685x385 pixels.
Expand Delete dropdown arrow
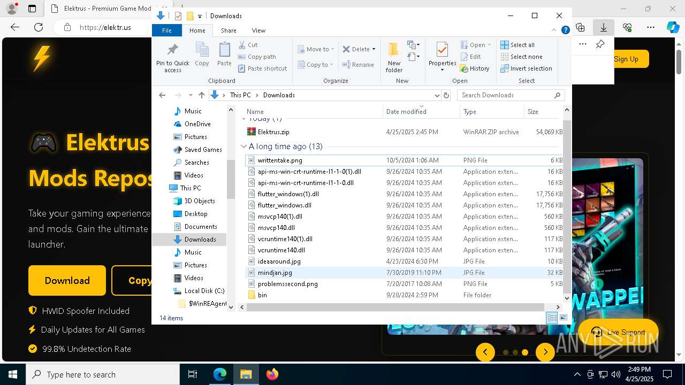pos(374,49)
